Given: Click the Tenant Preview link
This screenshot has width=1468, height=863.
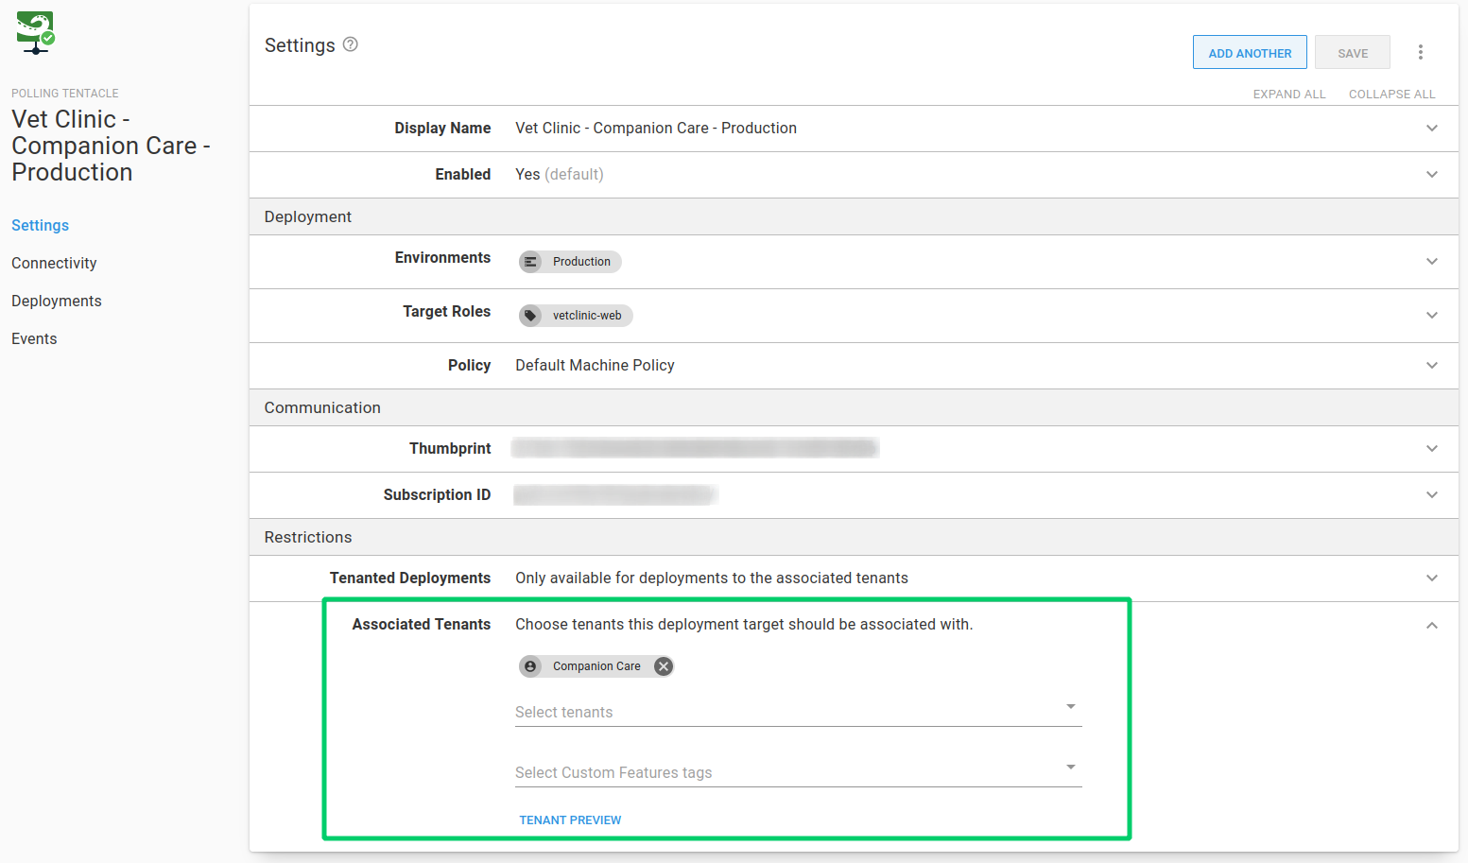Looking at the screenshot, I should click(x=570, y=820).
